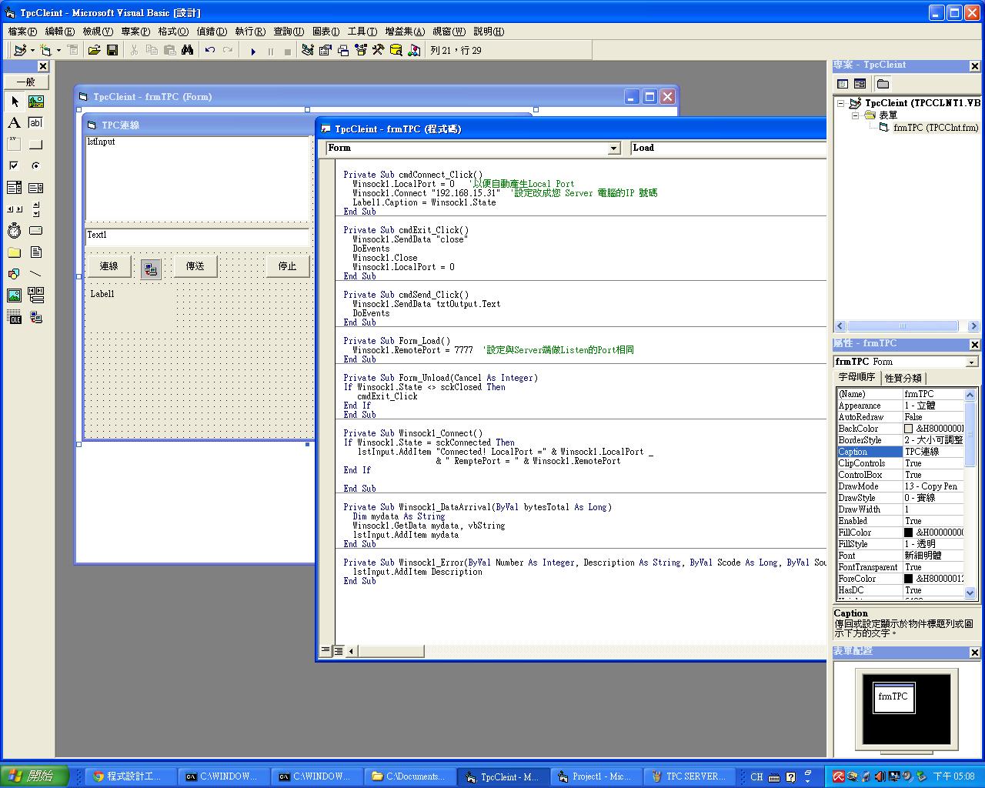Switch to 性質分類 properties tab

pos(903,378)
